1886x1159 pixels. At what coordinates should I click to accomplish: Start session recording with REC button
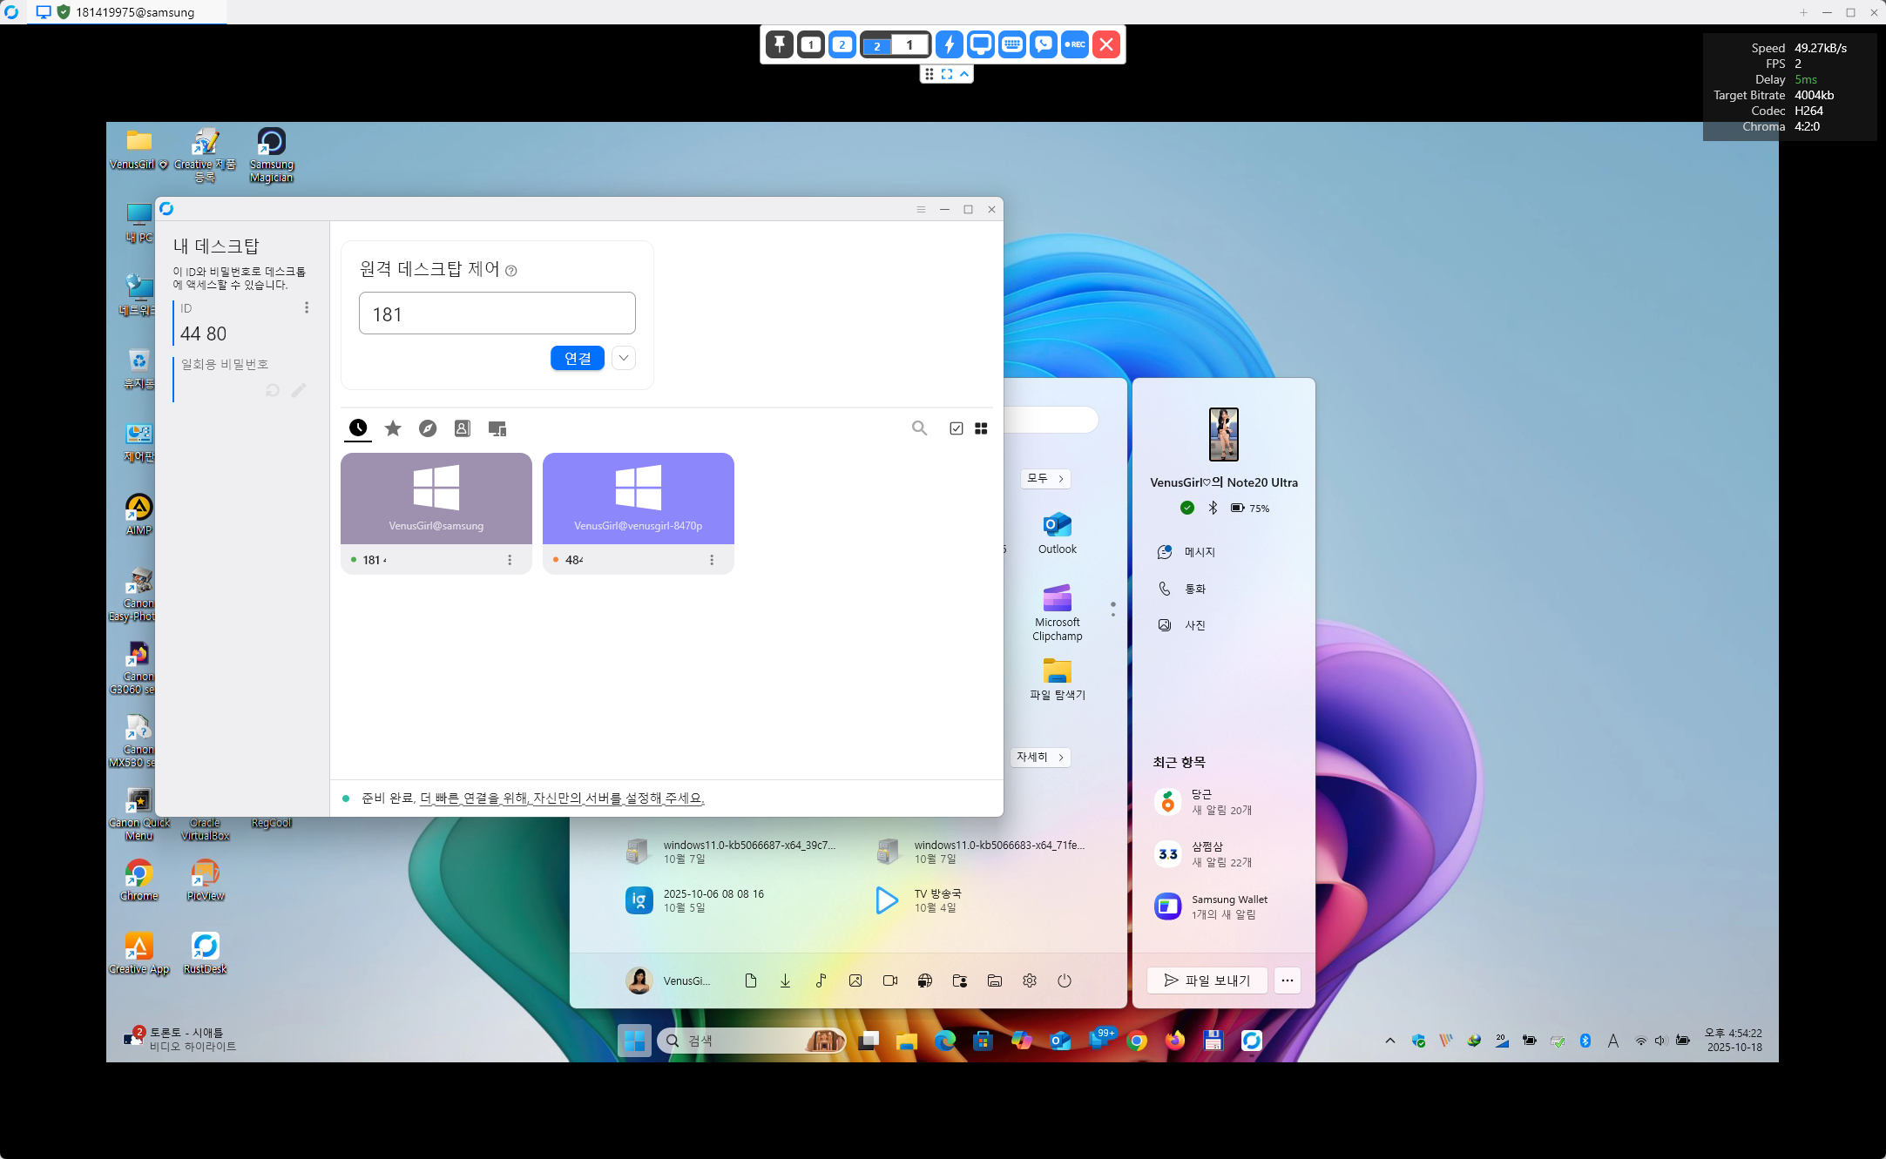1075,44
